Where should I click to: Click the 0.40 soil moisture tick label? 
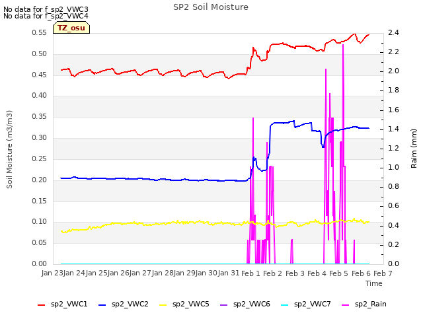40,95
